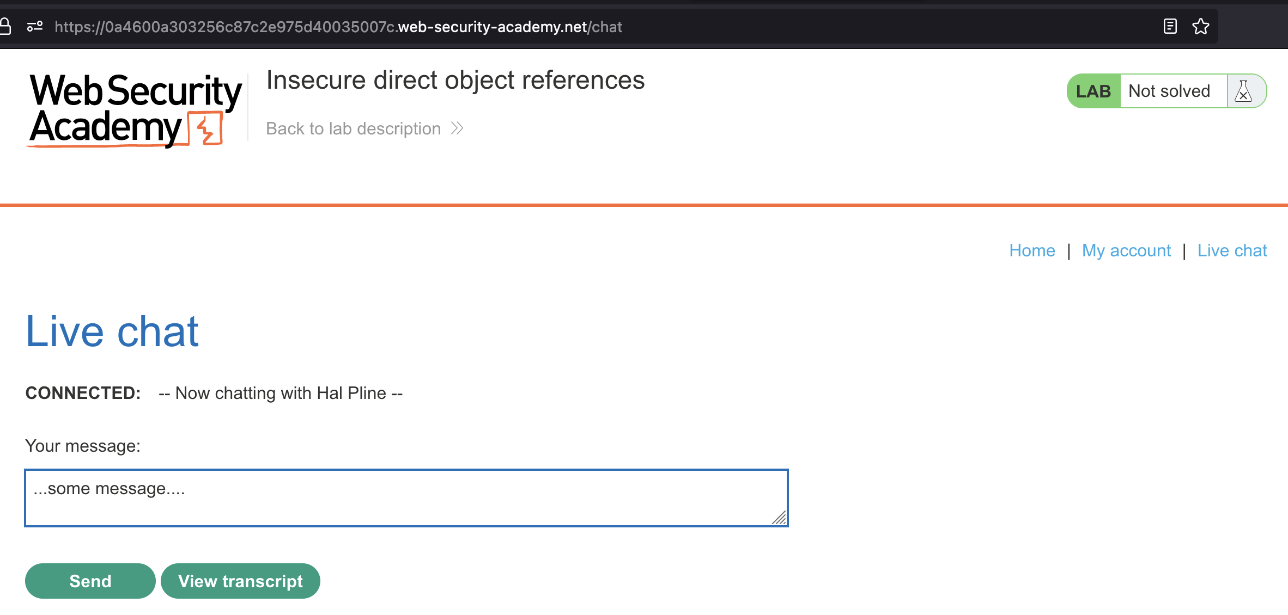This screenshot has height=615, width=1288.
Task: Open reader view from the address bar
Action: pyautogui.click(x=1170, y=27)
